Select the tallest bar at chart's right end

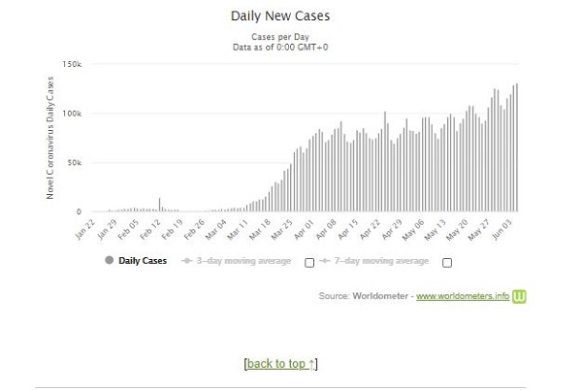tap(516, 146)
